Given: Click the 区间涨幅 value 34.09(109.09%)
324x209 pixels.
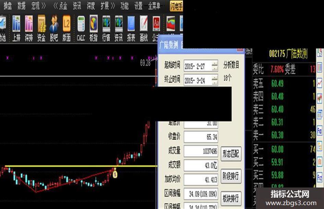Looking at the screenshot, I should point(201,194).
